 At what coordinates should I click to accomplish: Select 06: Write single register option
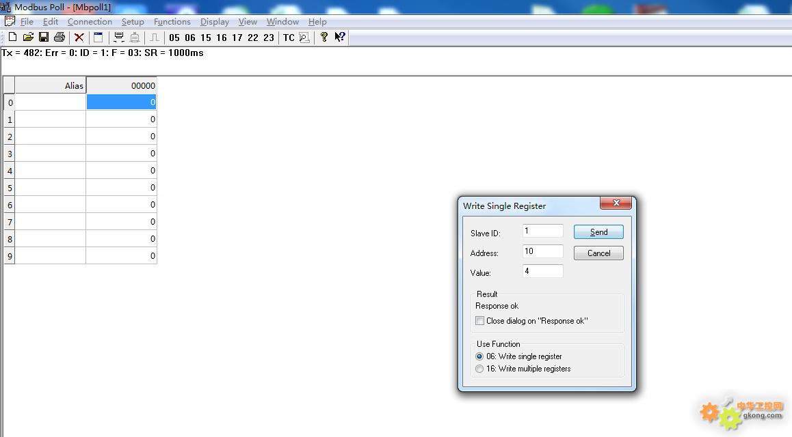pos(479,356)
